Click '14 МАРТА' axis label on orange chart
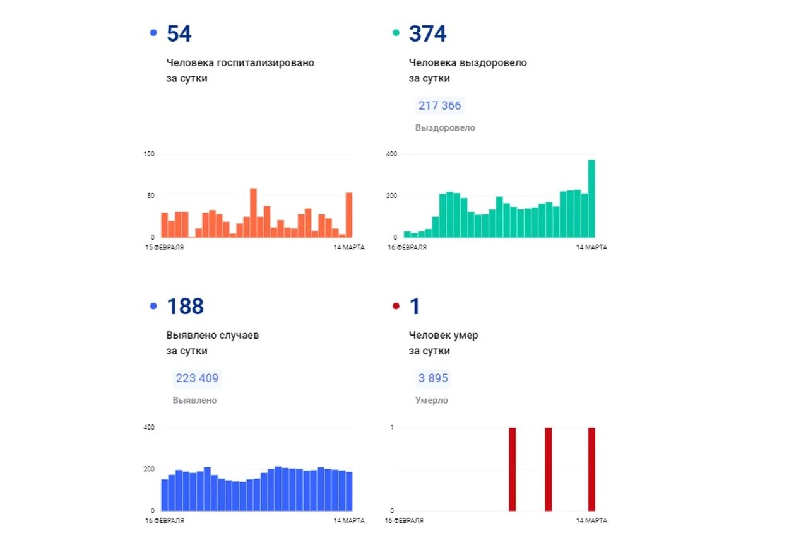 tap(349, 247)
